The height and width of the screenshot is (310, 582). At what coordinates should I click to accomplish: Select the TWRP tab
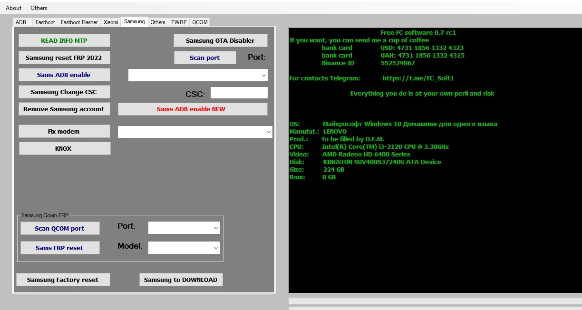click(x=179, y=22)
